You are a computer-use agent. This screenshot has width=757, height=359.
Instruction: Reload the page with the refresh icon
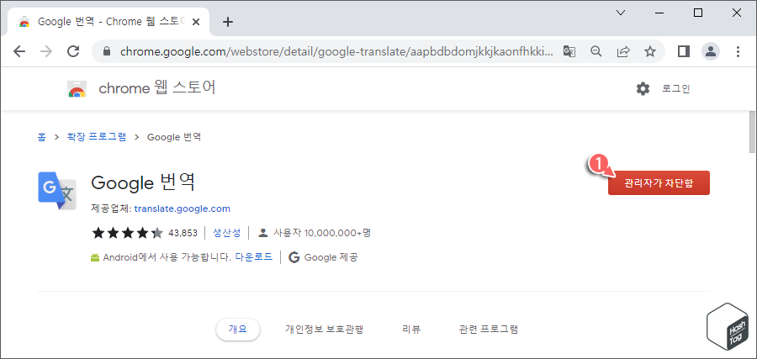coord(73,51)
